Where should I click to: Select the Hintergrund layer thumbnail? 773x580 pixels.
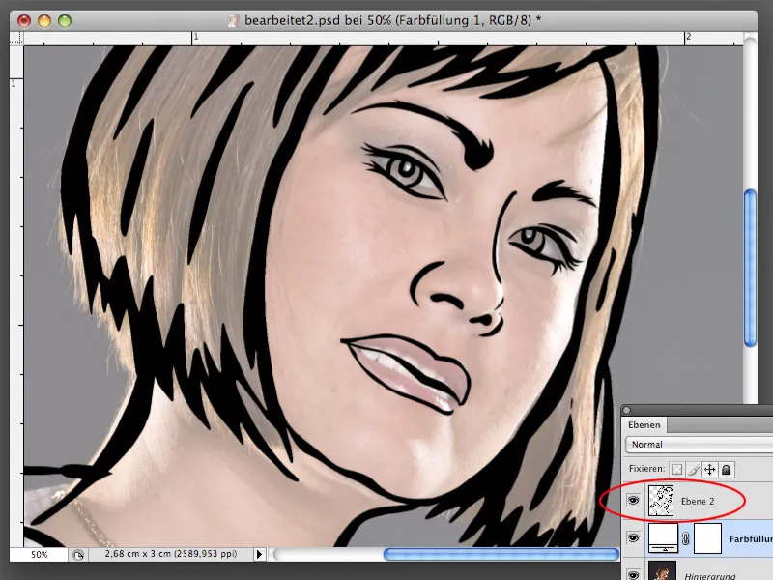[x=662, y=571]
